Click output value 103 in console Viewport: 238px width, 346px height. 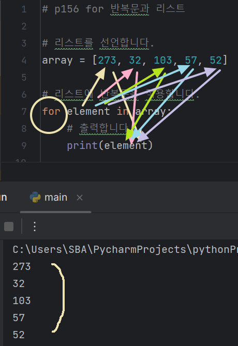coord(22,300)
